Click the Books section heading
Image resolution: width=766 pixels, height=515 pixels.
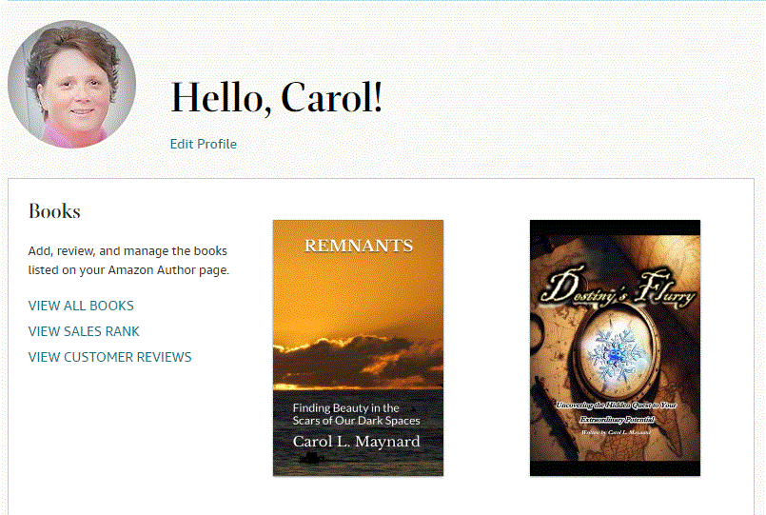click(54, 211)
